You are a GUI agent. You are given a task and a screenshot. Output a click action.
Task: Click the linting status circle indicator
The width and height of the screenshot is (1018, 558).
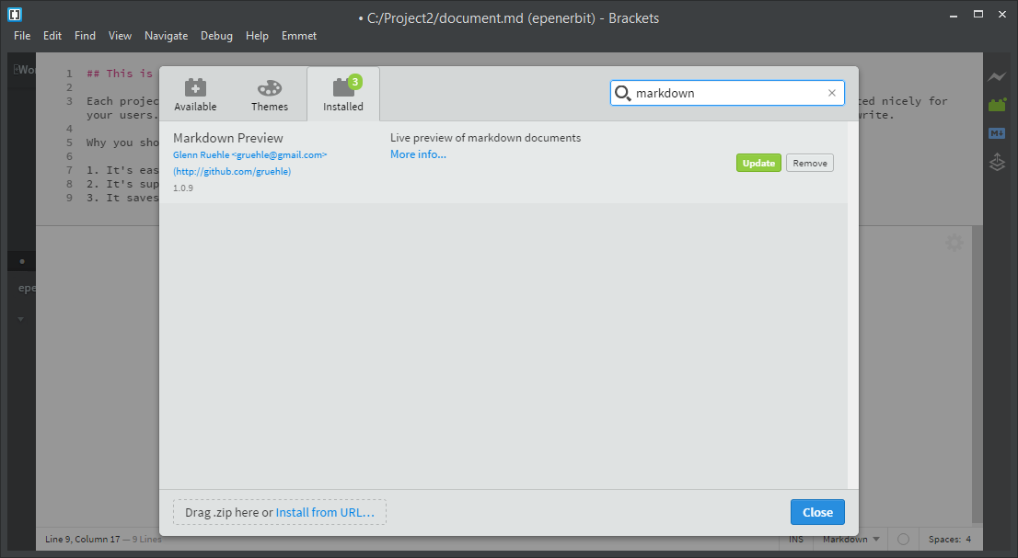[903, 540]
